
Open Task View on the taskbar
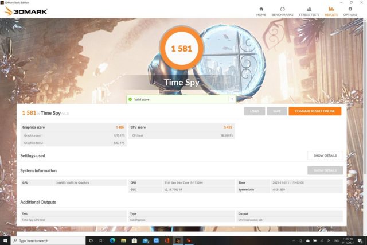(x=101, y=240)
